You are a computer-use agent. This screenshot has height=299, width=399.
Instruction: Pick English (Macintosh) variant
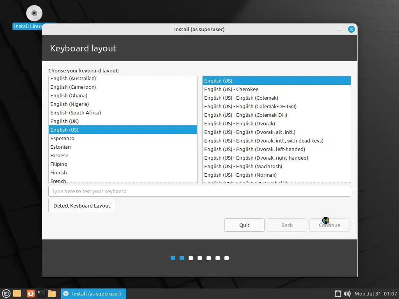point(277,166)
